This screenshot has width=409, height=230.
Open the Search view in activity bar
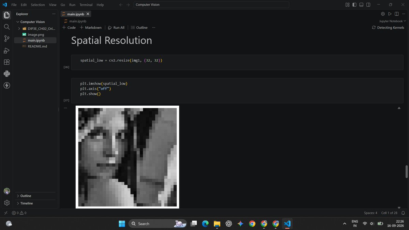pos(6,27)
